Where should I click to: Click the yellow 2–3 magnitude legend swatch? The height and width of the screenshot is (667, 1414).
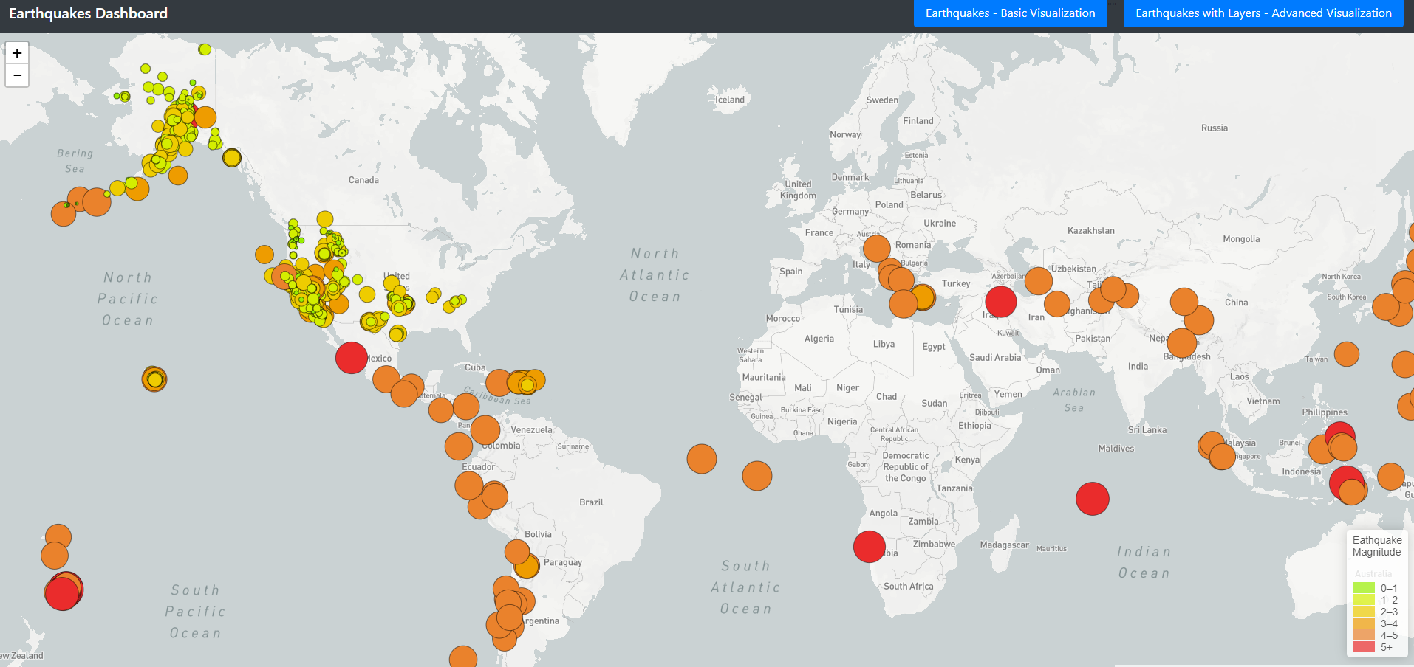1365,612
